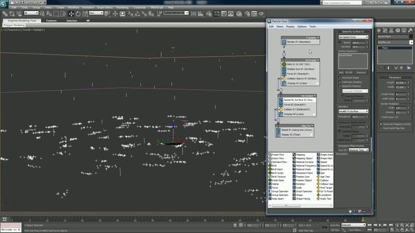Open the Parallel To Surface direction dropdown
415x233 pixels.
point(353,111)
